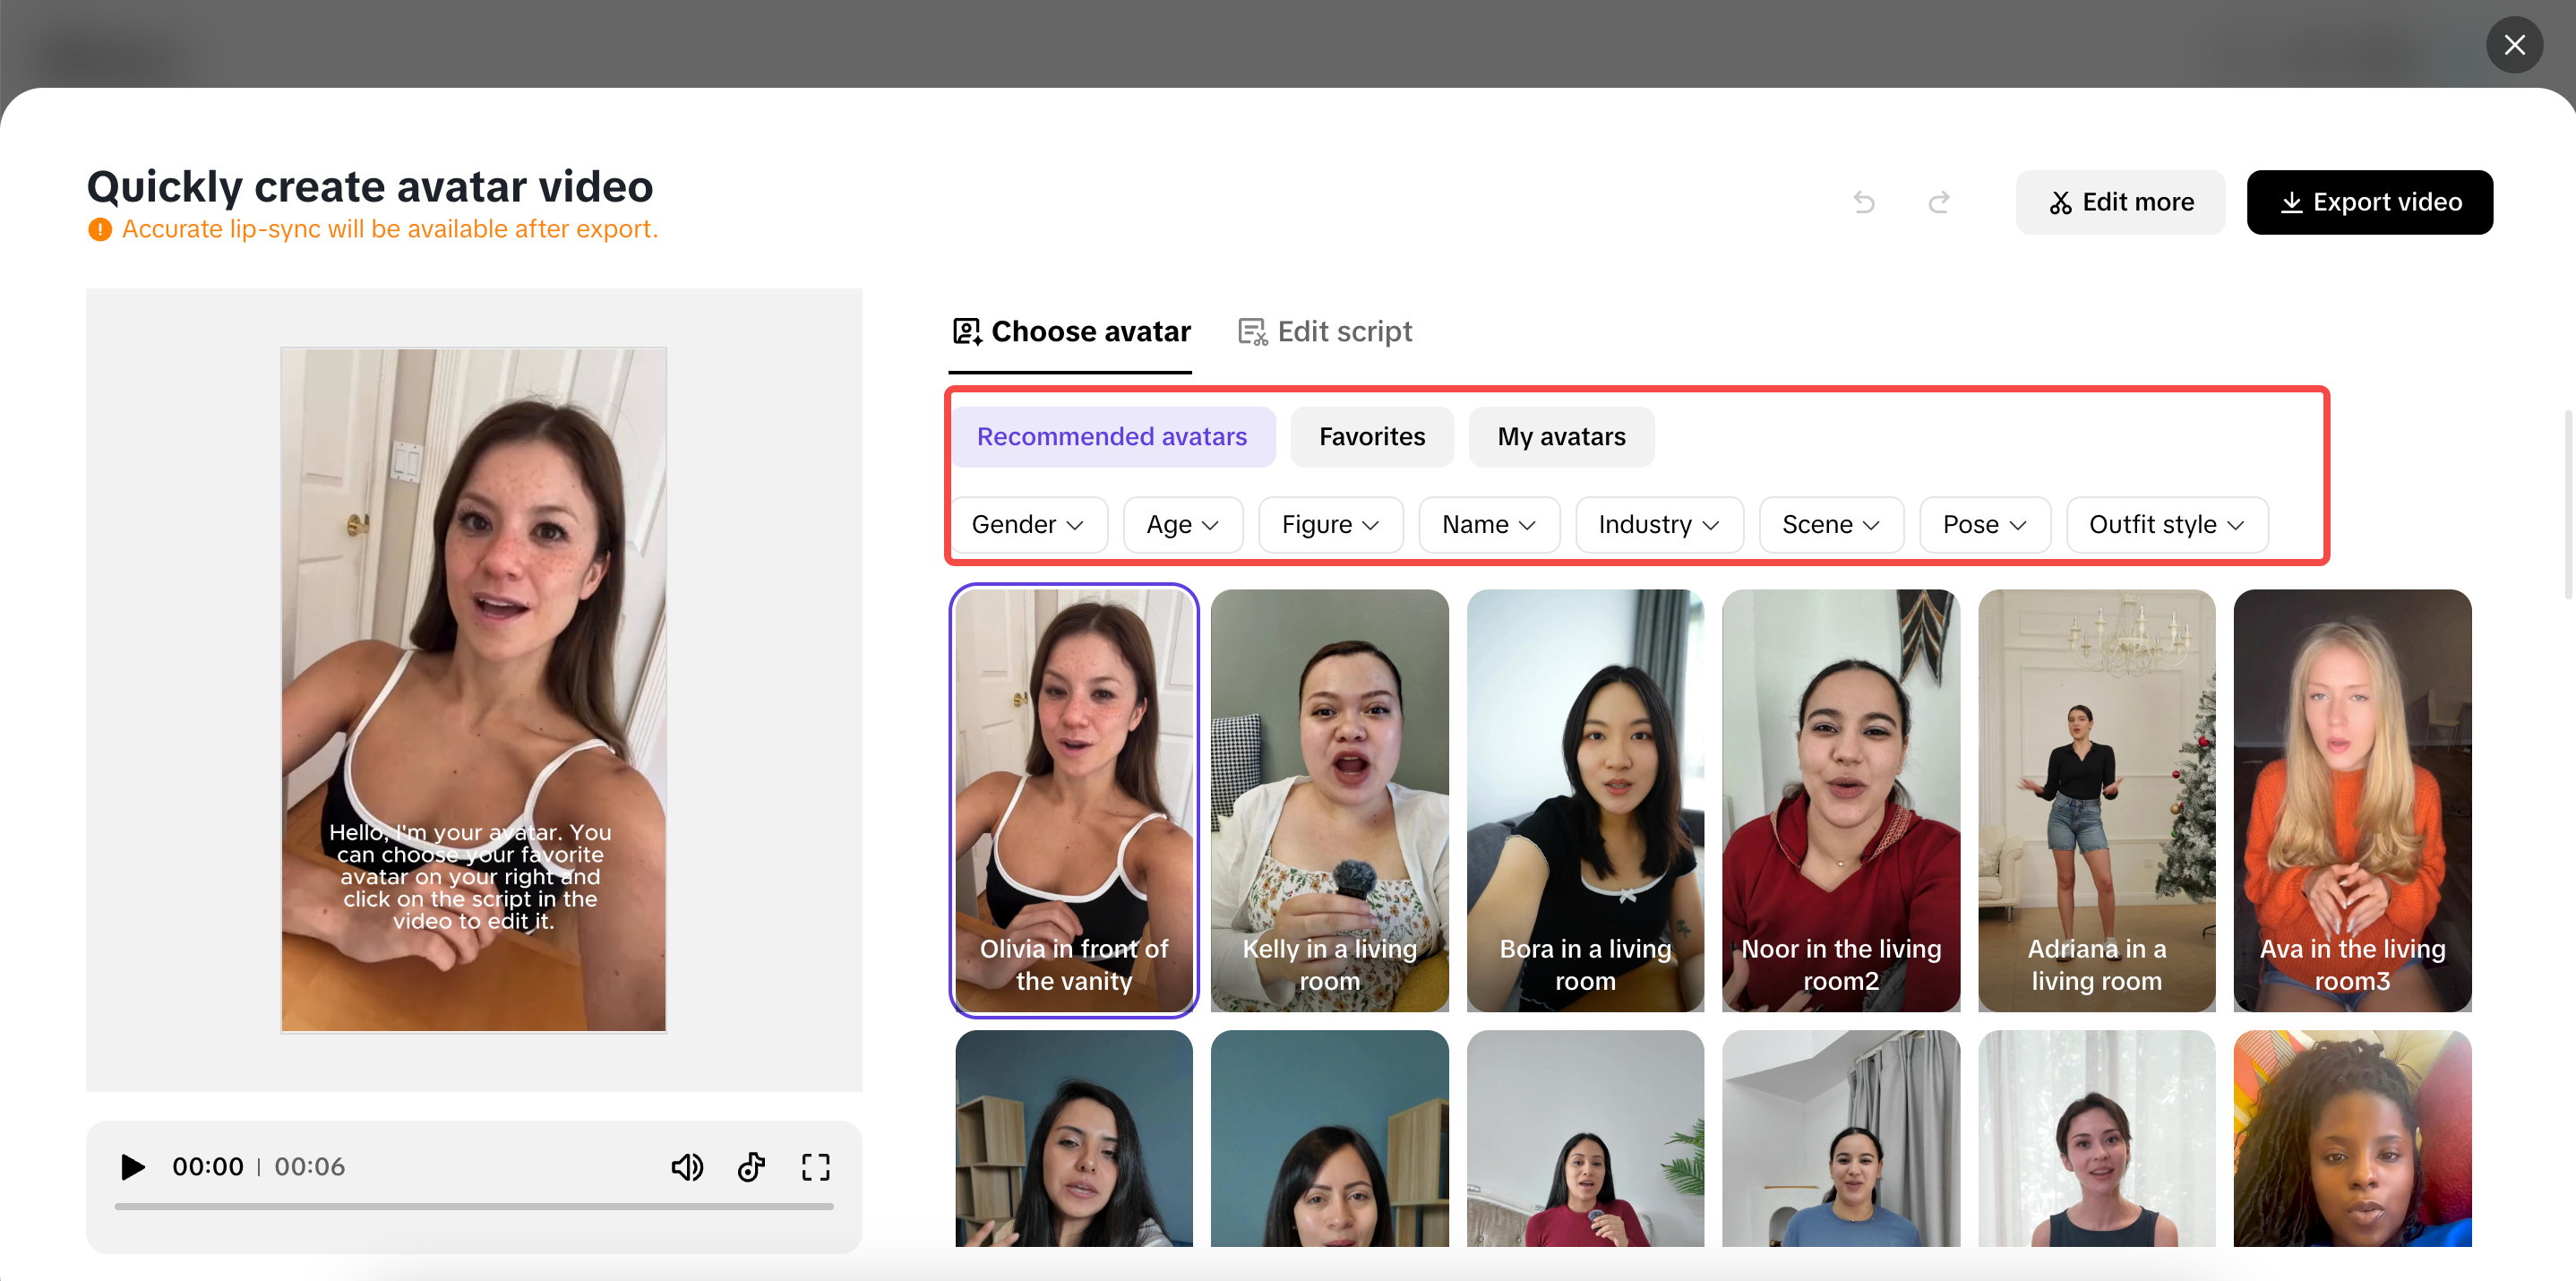Select the Choose avatar tab
Screen dimensions: 2576x1281
point(1071,332)
